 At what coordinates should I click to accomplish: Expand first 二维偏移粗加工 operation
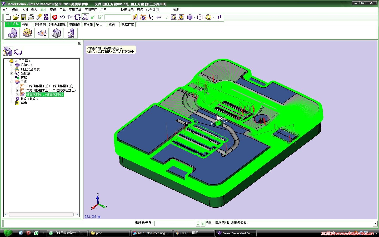[17, 86]
